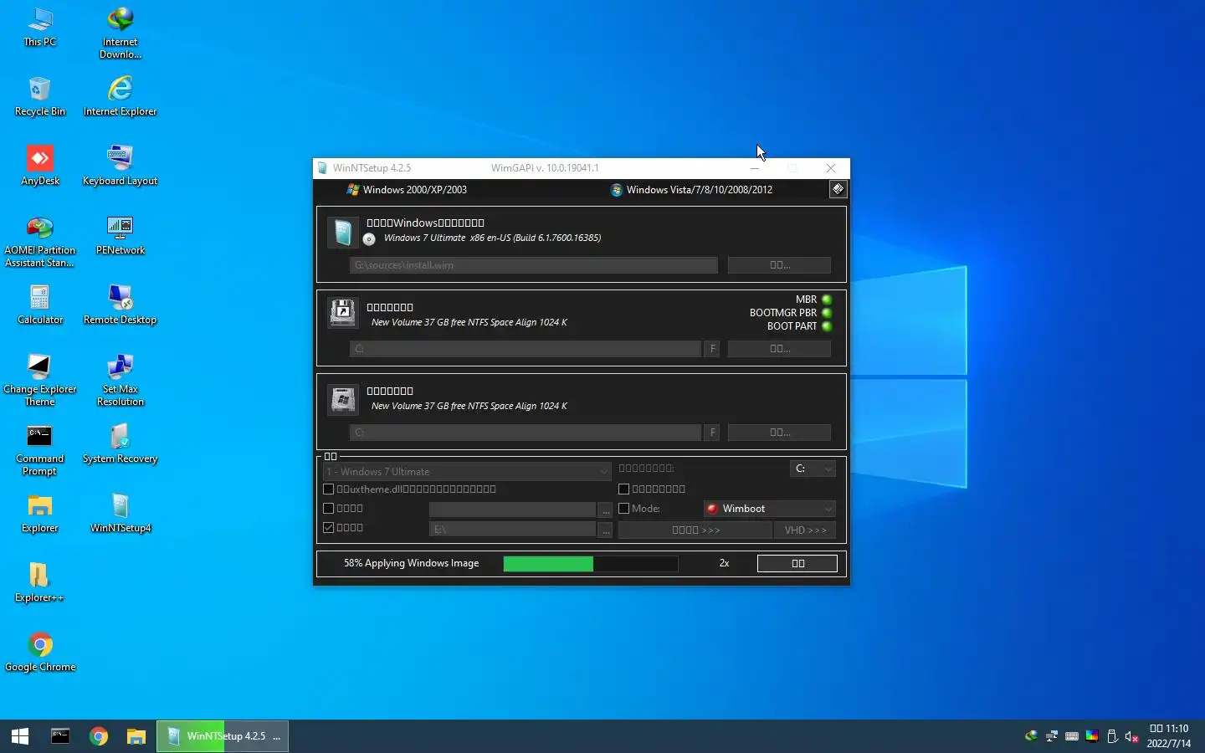Switch to Windows Vista/7/8/10/2008/2012 tab
1205x753 pixels.
pyautogui.click(x=691, y=190)
